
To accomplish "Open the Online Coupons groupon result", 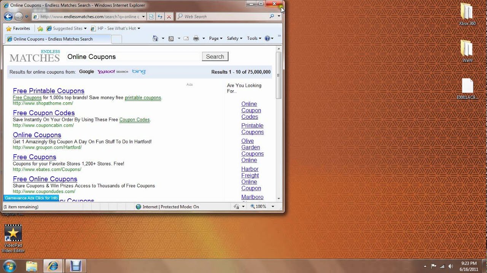I will pos(37,135).
